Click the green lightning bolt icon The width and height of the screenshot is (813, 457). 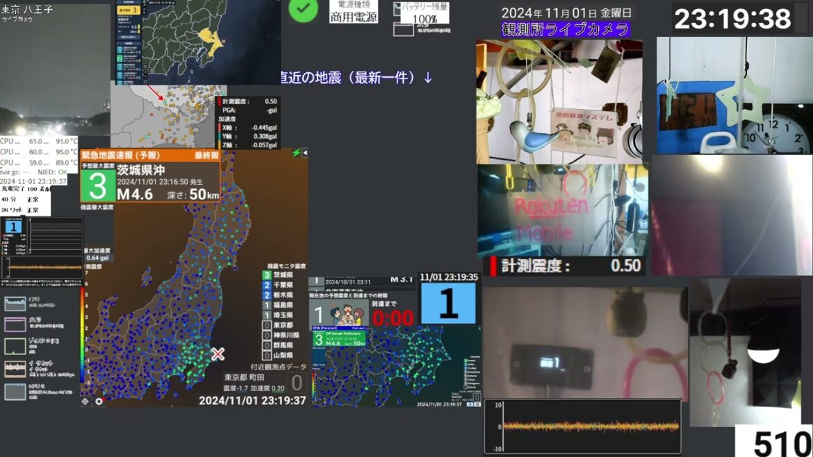coord(296,153)
